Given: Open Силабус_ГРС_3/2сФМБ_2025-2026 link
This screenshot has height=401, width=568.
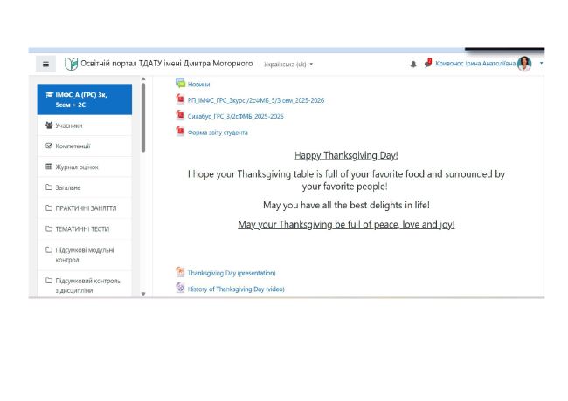Looking at the screenshot, I should [235, 116].
